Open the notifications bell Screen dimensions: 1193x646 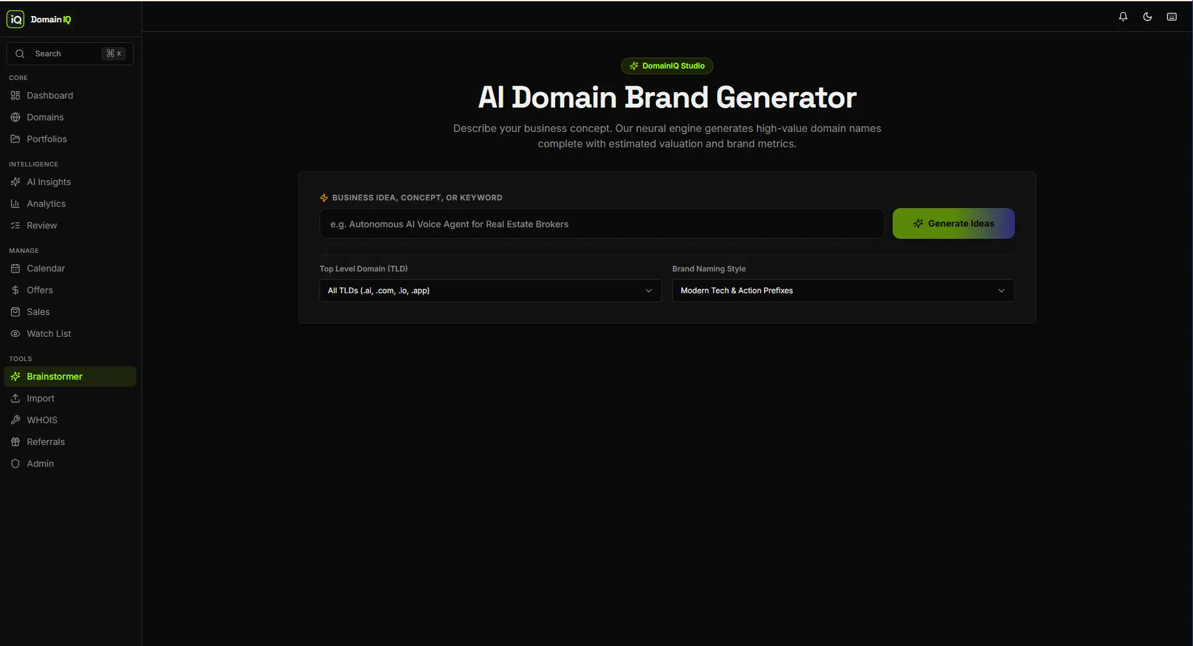(x=1123, y=17)
